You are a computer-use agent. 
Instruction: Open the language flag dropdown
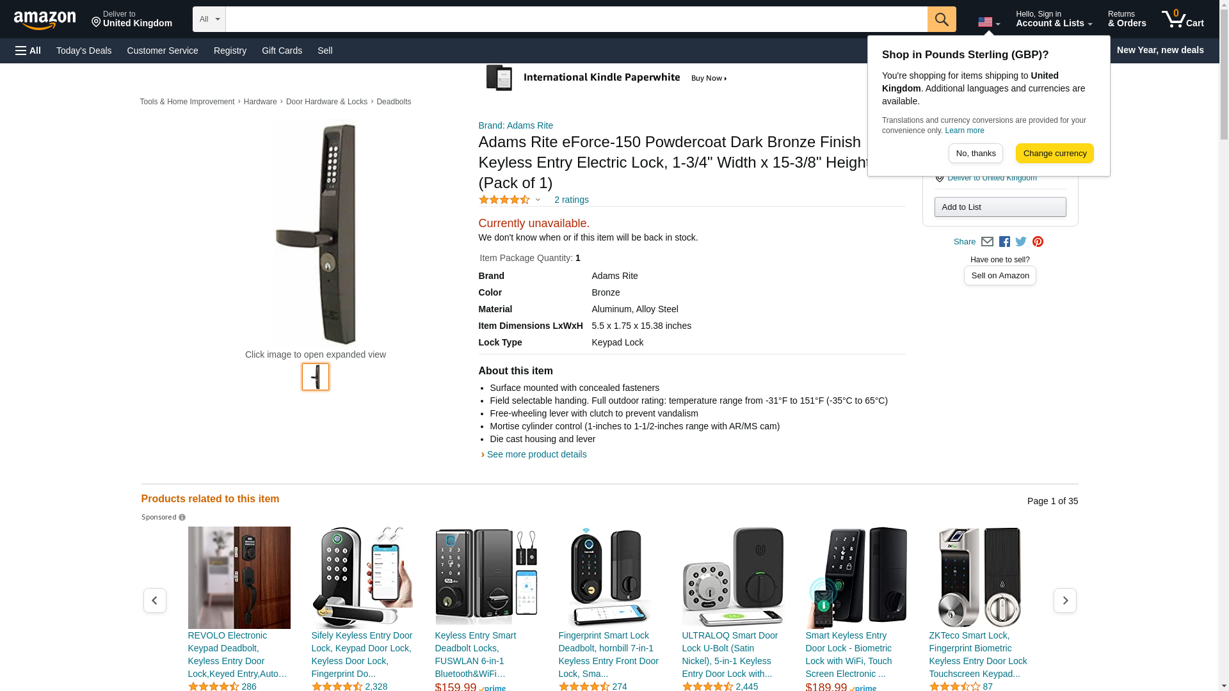pyautogui.click(x=988, y=22)
